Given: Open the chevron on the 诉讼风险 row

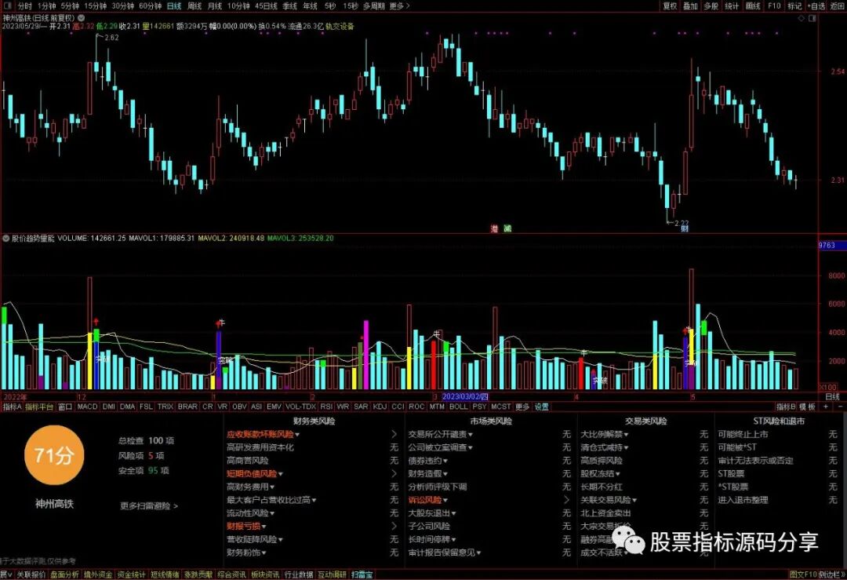Looking at the screenshot, I should pyautogui.click(x=566, y=500).
